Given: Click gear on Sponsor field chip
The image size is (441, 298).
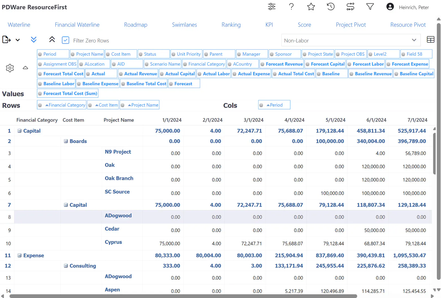Looking at the screenshot, I should [x=272, y=54].
